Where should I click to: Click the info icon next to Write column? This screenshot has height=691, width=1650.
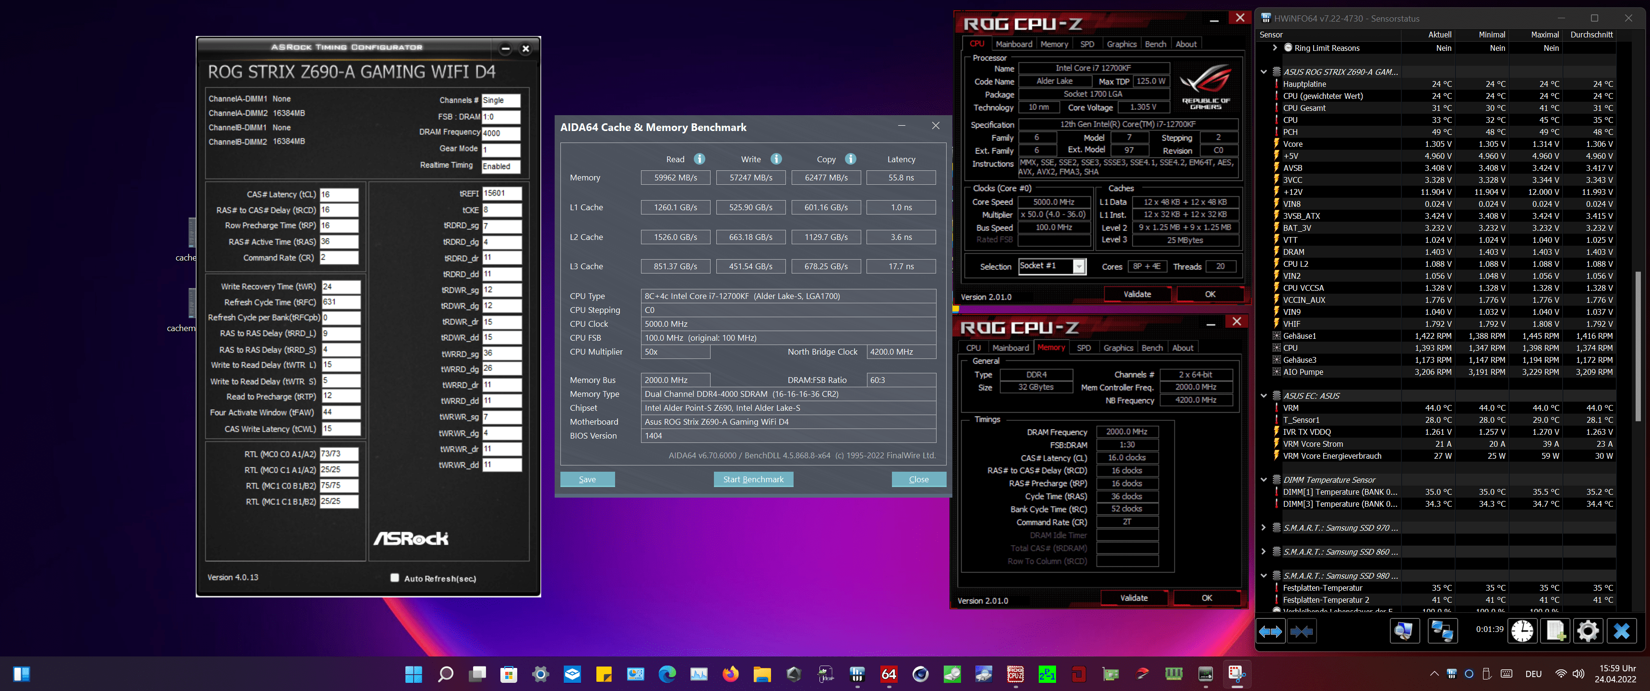776,159
